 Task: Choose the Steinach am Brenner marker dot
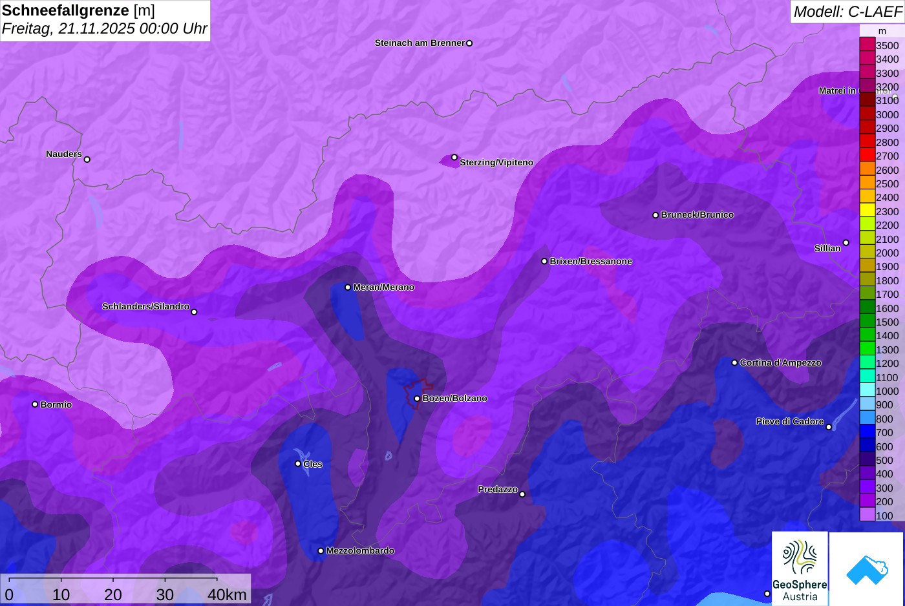469,43
